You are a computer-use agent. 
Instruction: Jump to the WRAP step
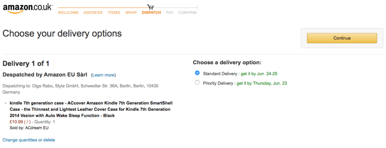pos(131,12)
